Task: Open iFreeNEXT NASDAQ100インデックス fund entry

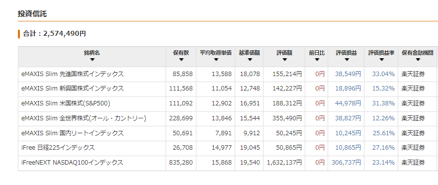Action: click(72, 162)
